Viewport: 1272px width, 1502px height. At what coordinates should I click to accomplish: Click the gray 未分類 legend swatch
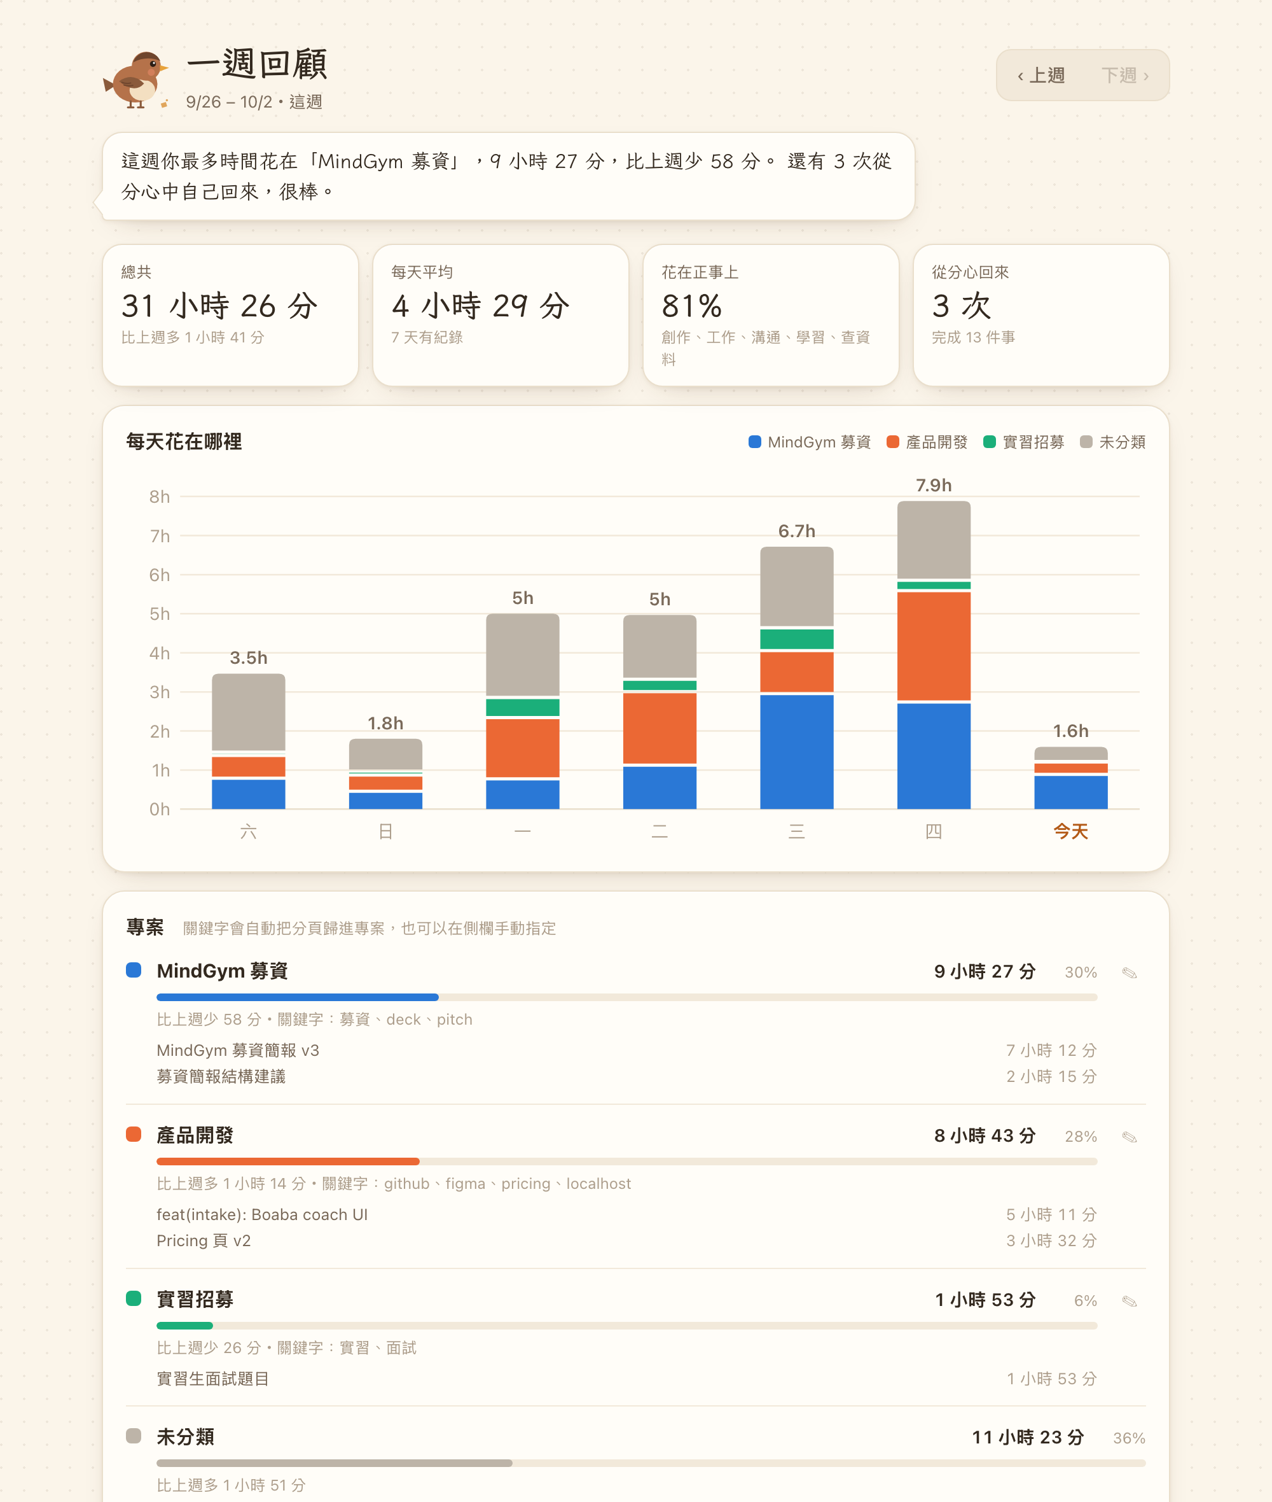pyautogui.click(x=1086, y=442)
